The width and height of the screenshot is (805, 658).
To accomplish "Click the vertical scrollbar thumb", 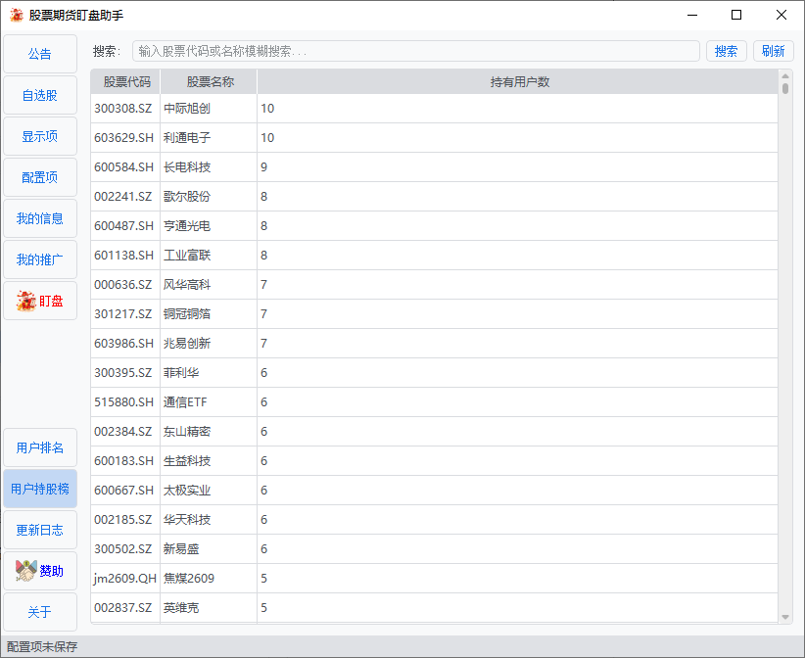I will 785,88.
